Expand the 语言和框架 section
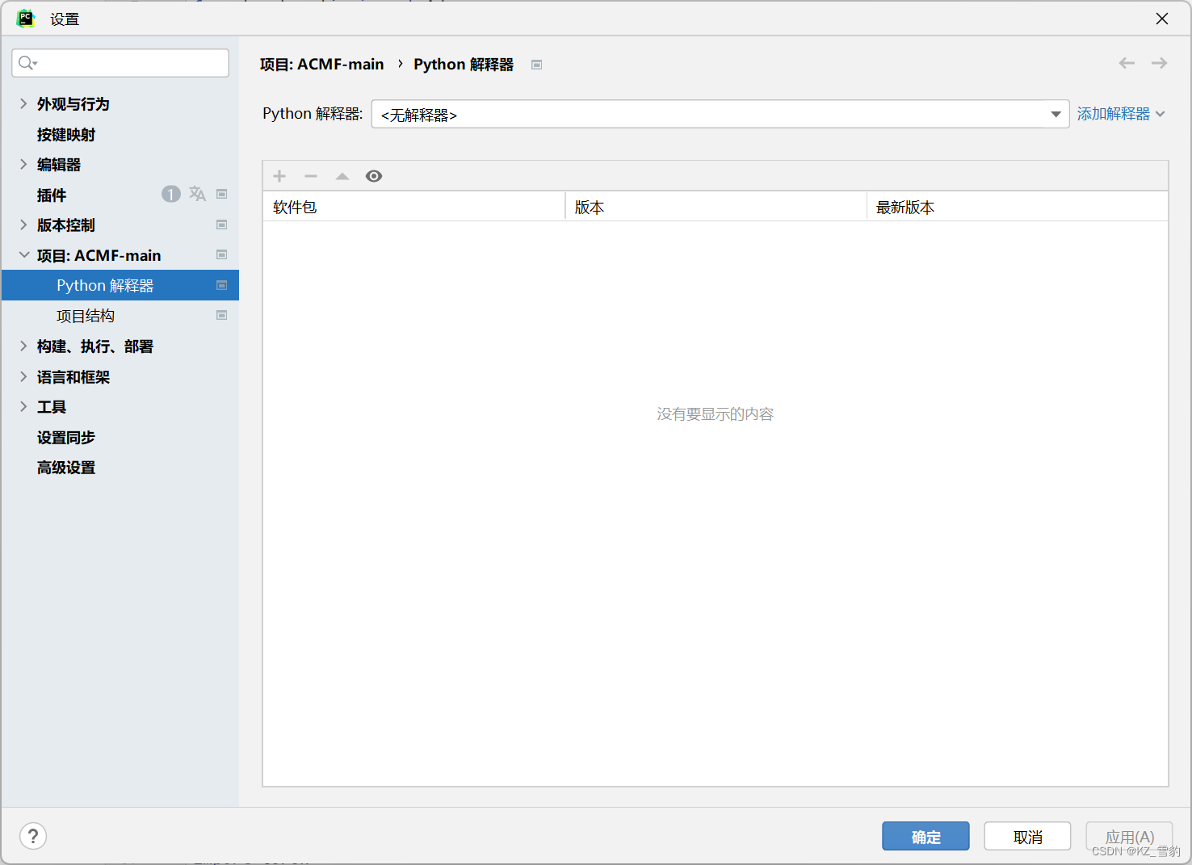1192x865 pixels. tap(23, 376)
